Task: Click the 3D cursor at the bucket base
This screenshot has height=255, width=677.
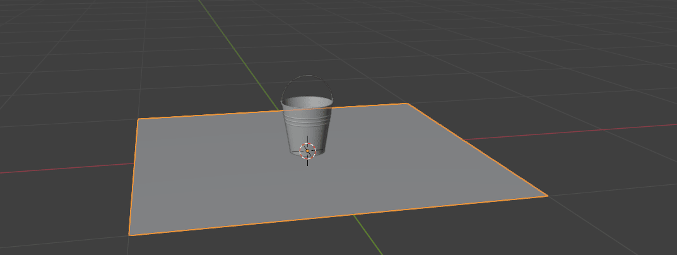Action: tap(307, 150)
